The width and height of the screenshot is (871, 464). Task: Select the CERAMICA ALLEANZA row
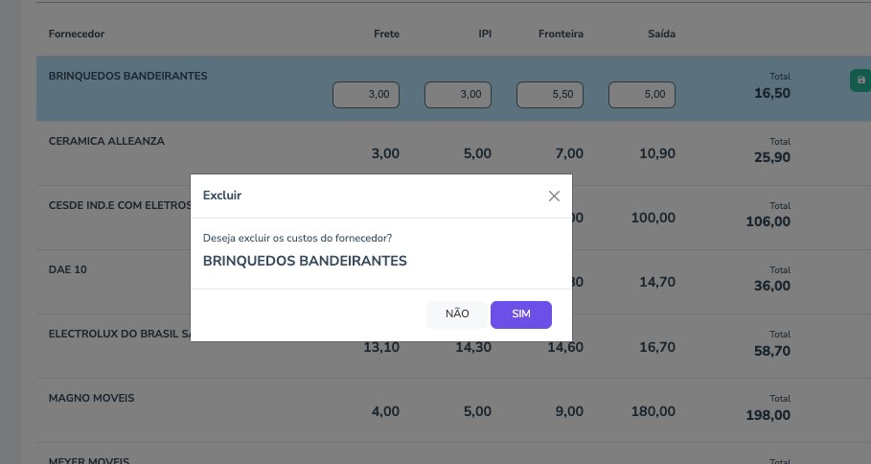(x=106, y=141)
